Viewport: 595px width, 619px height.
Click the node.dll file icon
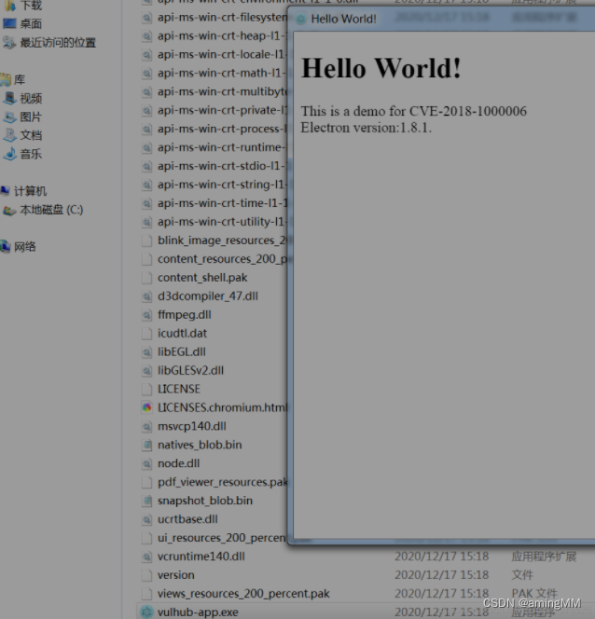click(x=146, y=463)
